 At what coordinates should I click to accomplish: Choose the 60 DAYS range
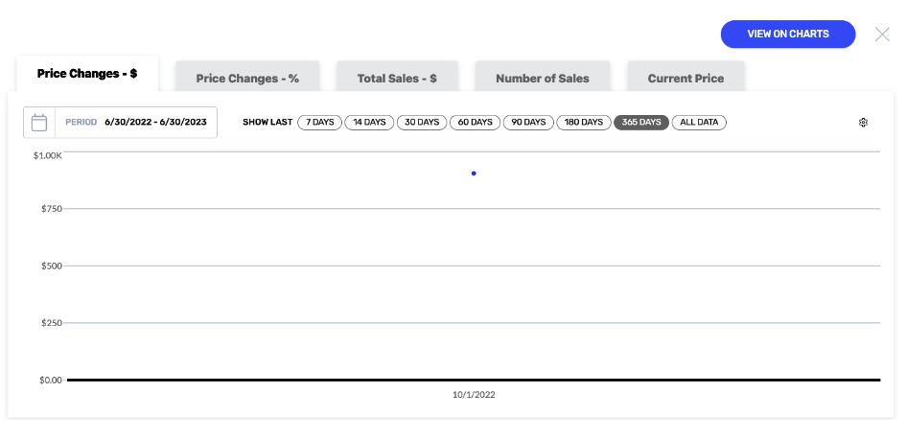[x=475, y=123]
